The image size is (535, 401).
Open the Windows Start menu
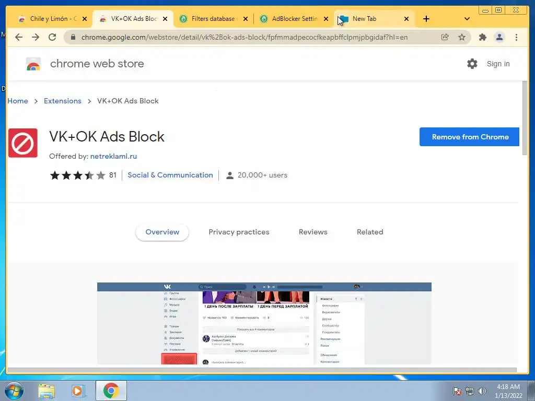[14, 391]
